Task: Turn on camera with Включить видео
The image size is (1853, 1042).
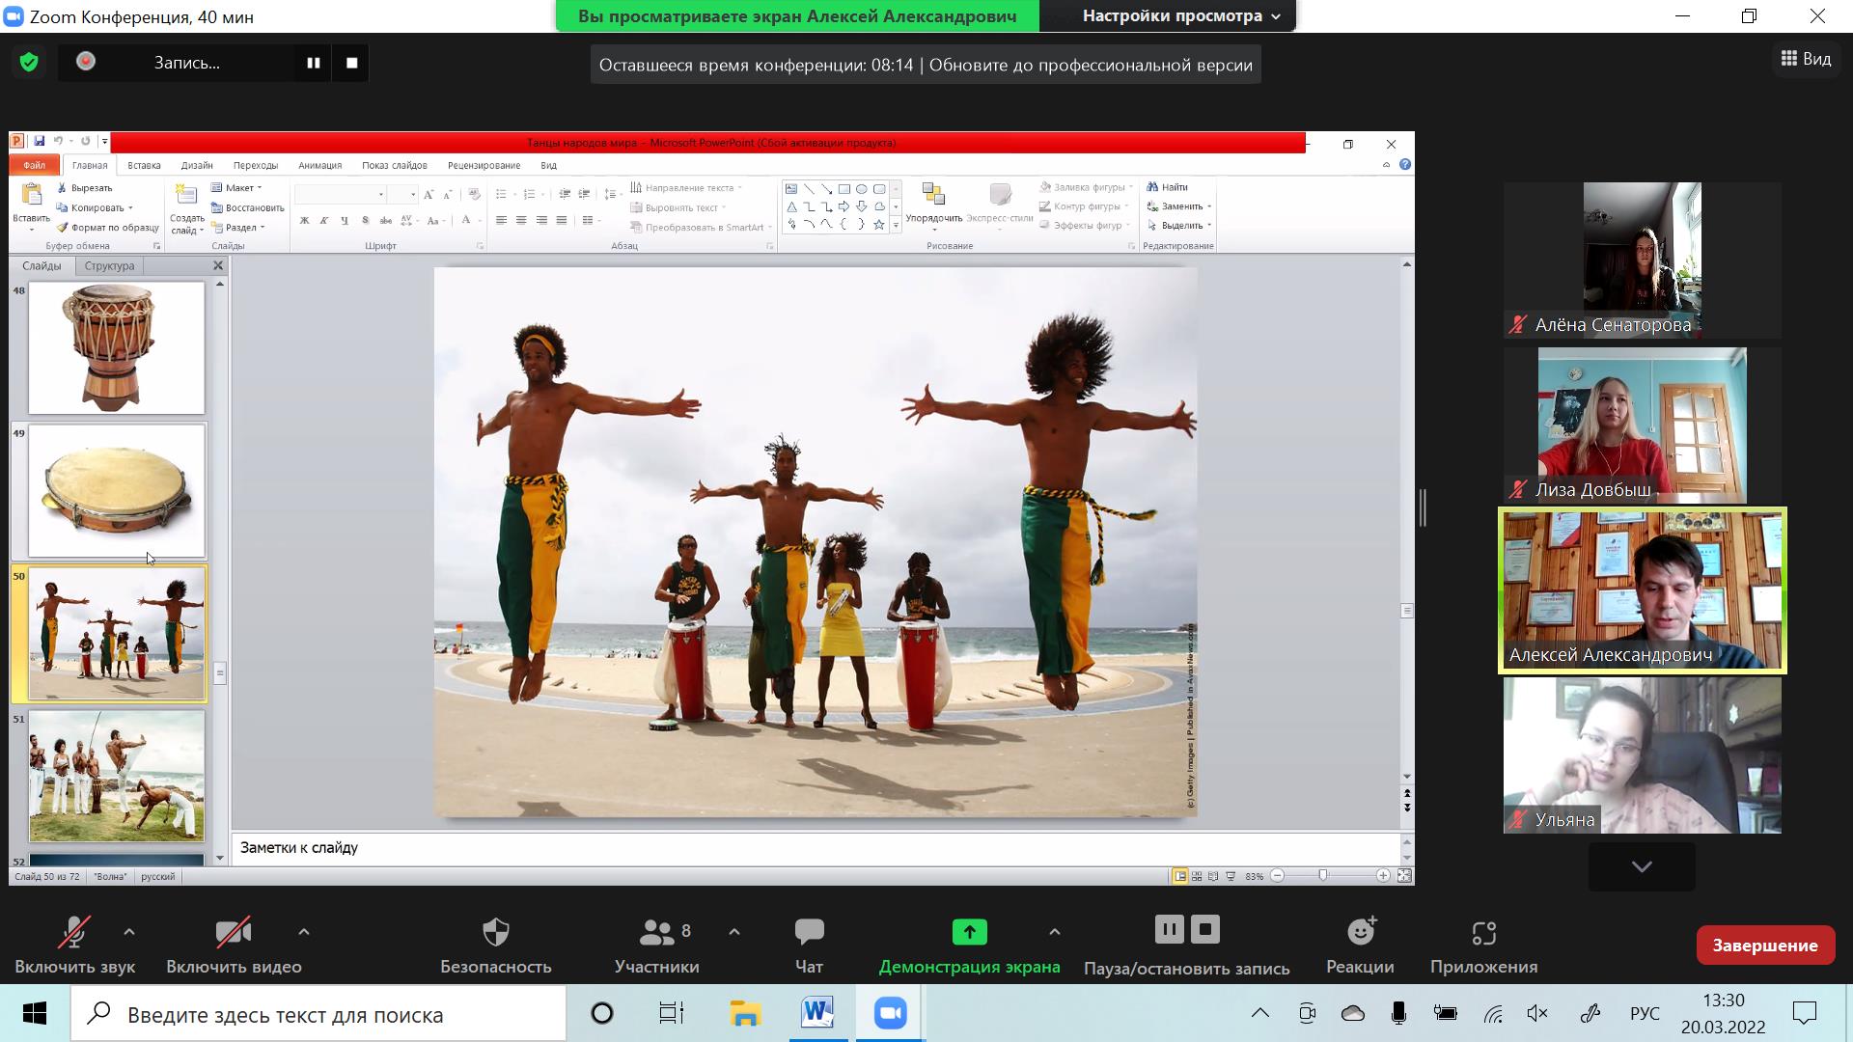Action: tap(234, 932)
